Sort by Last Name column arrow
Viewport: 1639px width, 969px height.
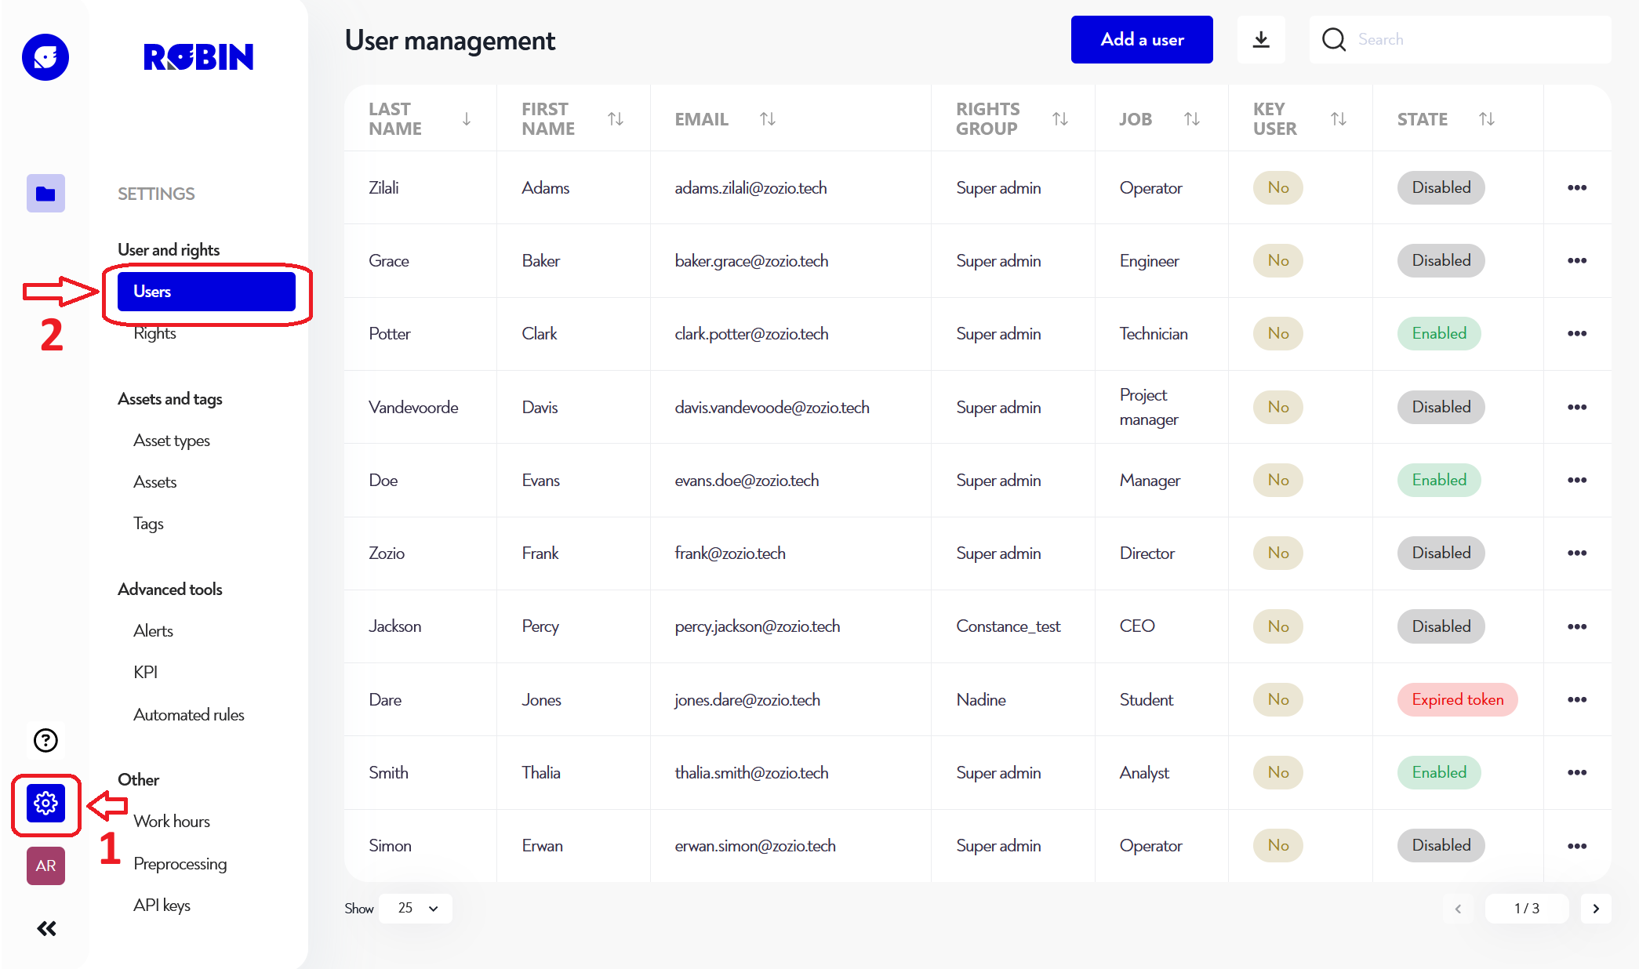(467, 119)
